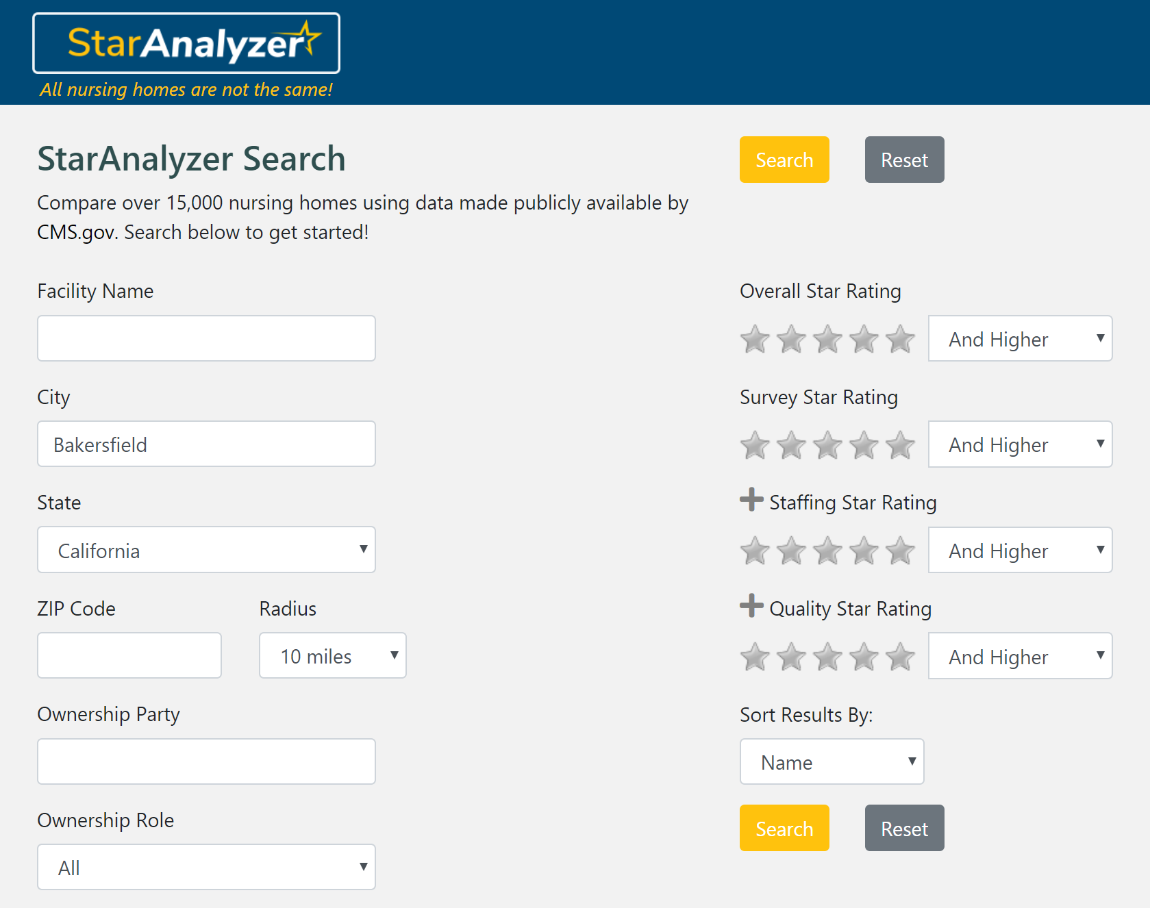
Task: Click the 'StarAnalyzer Search' heading
Action: [191, 159]
